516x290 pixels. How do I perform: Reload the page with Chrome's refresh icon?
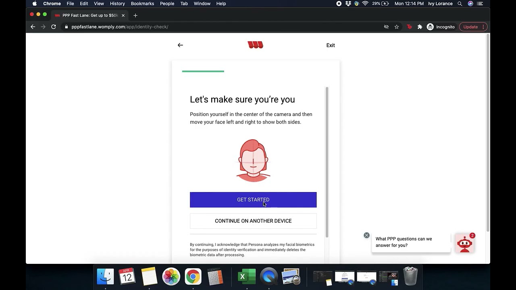tap(53, 27)
